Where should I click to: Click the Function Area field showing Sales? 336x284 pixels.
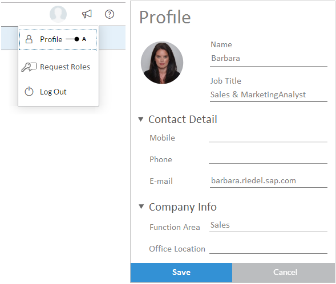(x=268, y=225)
